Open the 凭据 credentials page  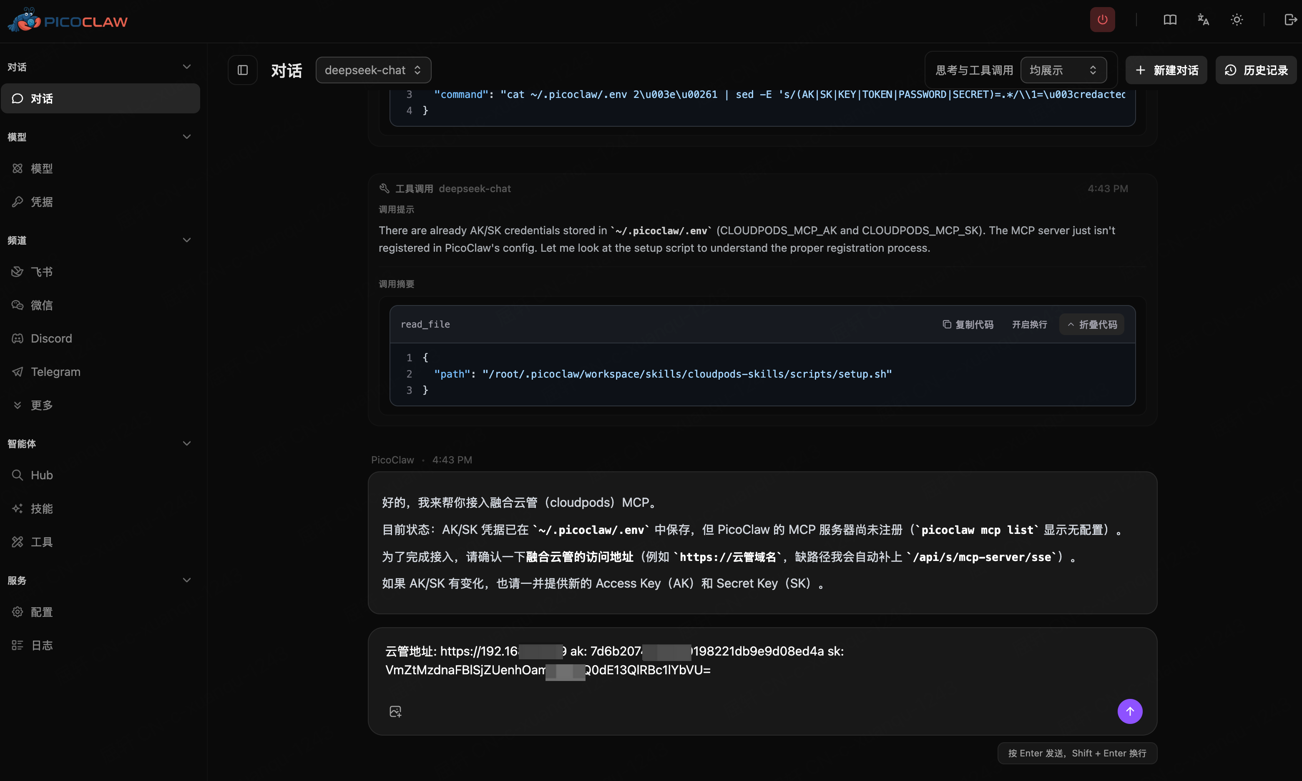(x=101, y=202)
